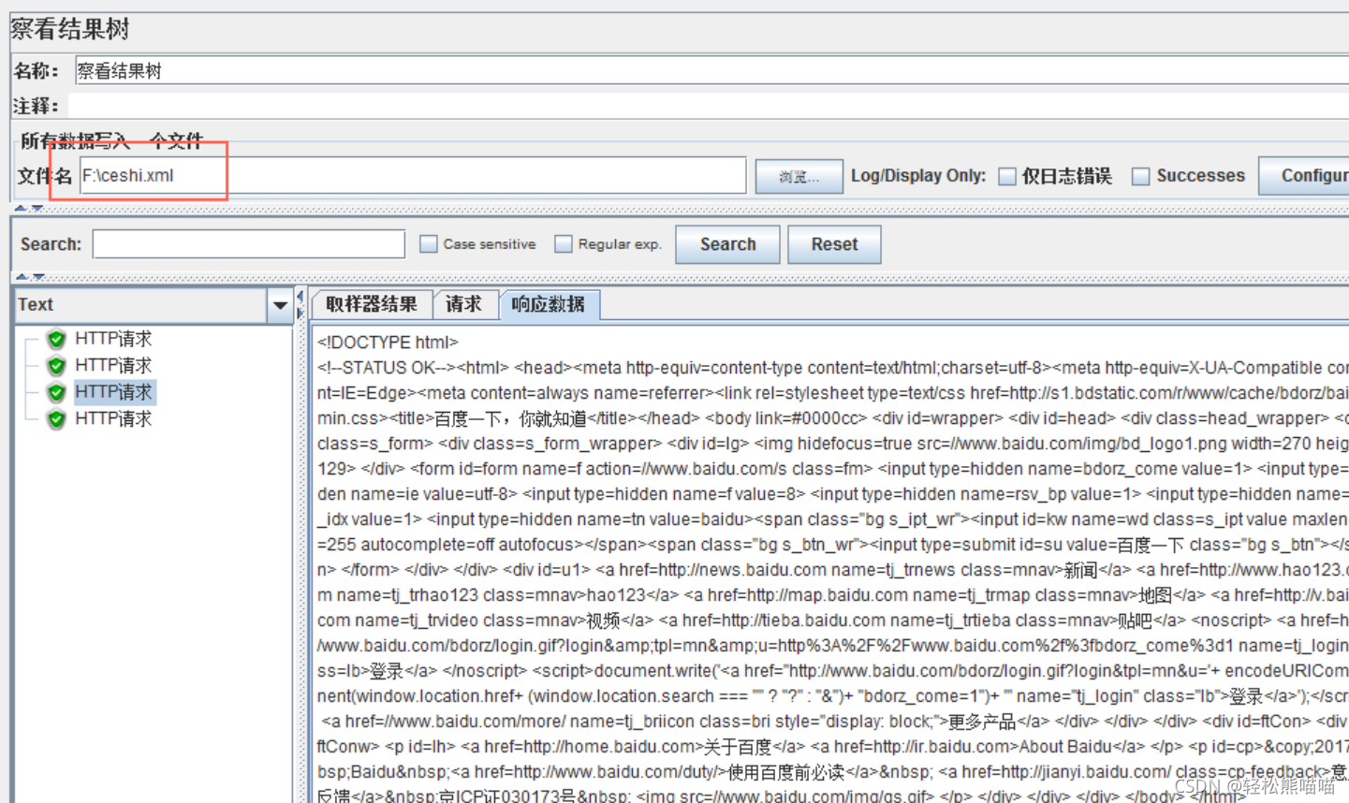Click the Reset button

pos(834,244)
